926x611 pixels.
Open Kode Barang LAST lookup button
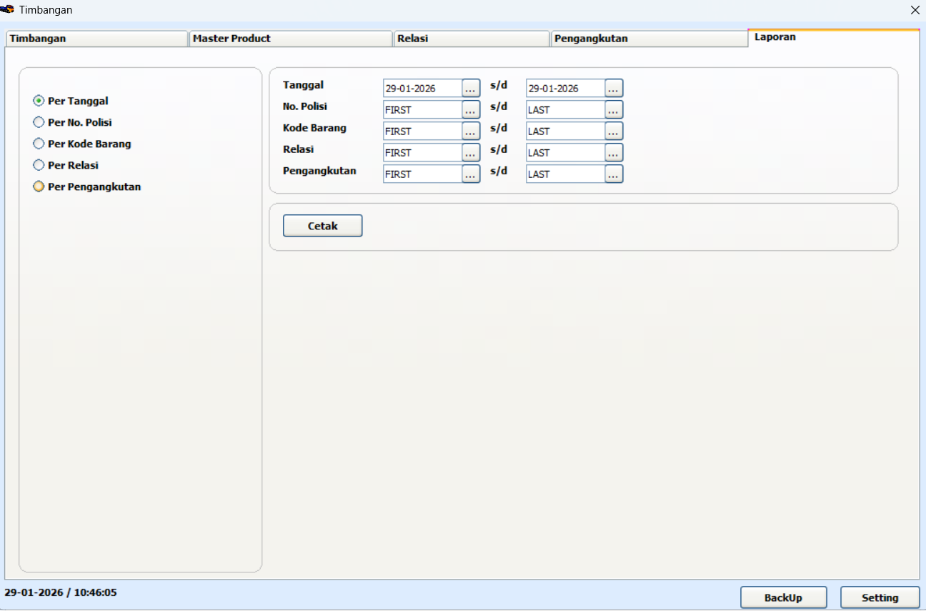point(614,131)
